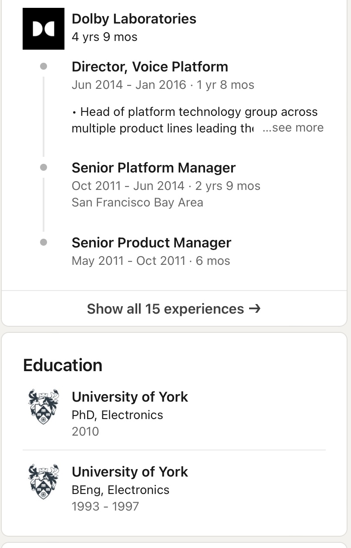351x548 pixels.
Task: Click timeline dot for Senior Product Manager
Action: pyautogui.click(x=44, y=243)
